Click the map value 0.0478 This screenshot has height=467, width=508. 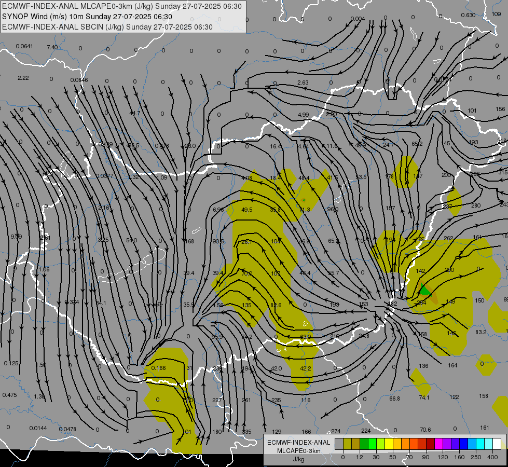coord(67,429)
